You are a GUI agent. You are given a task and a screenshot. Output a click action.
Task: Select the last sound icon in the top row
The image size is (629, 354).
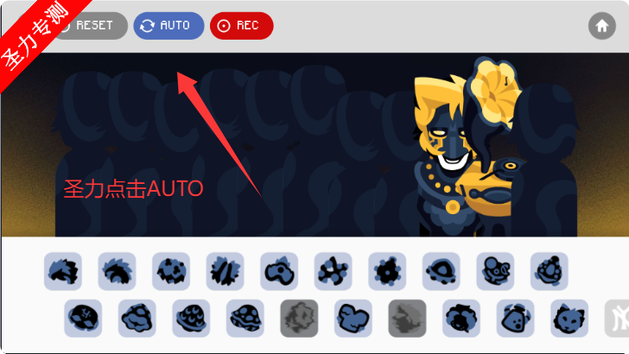tap(550, 271)
